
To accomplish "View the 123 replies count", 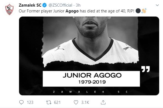I will click(30, 102).
